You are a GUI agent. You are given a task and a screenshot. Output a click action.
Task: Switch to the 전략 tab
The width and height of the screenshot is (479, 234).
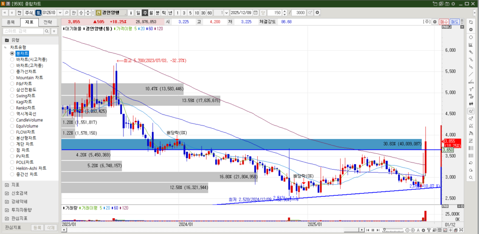pyautogui.click(x=48, y=22)
